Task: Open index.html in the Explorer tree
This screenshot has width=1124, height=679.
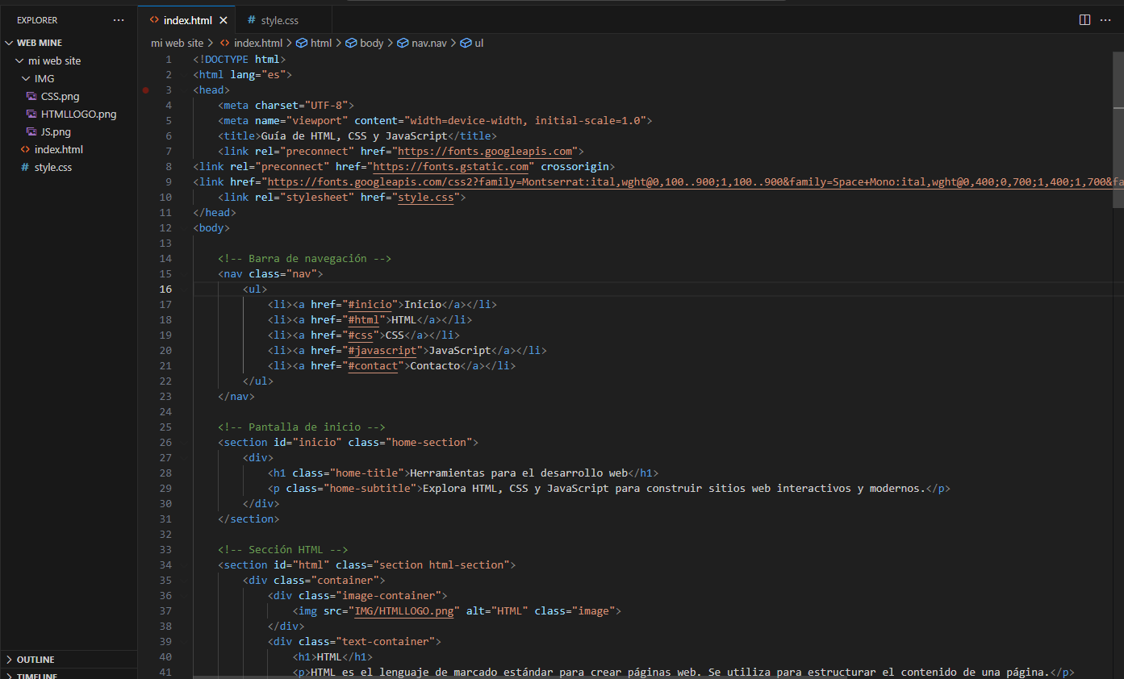Action: [x=58, y=149]
